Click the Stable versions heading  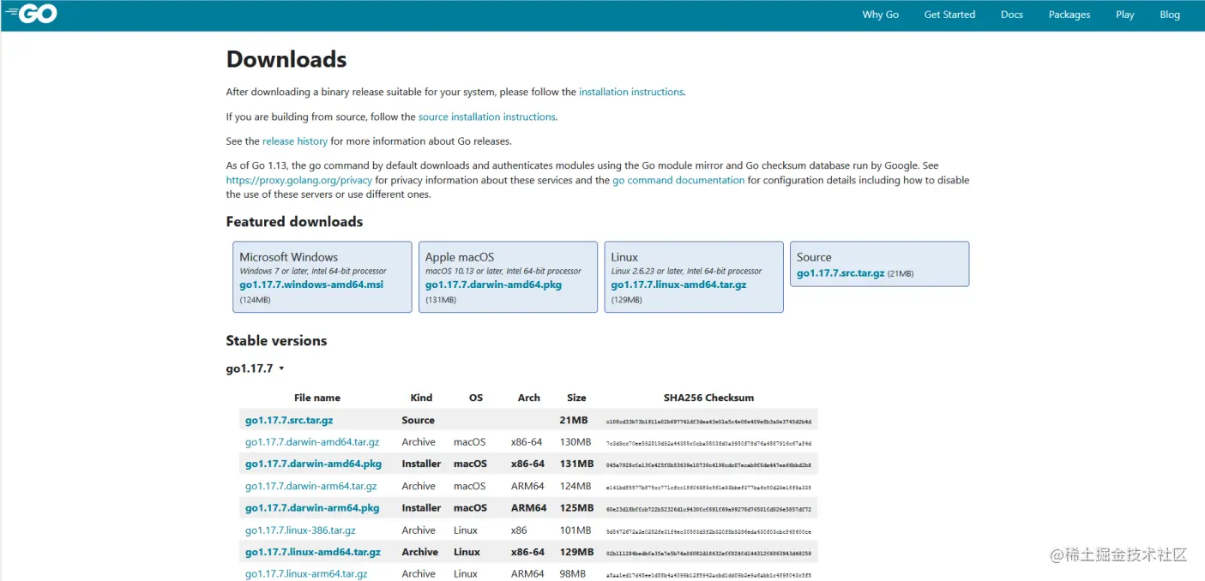pyautogui.click(x=276, y=341)
